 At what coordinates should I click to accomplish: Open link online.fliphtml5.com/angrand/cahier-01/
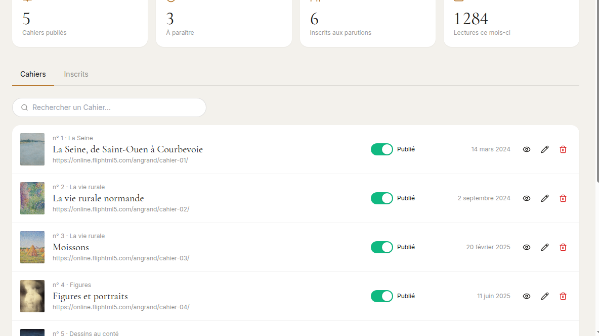[120, 160]
